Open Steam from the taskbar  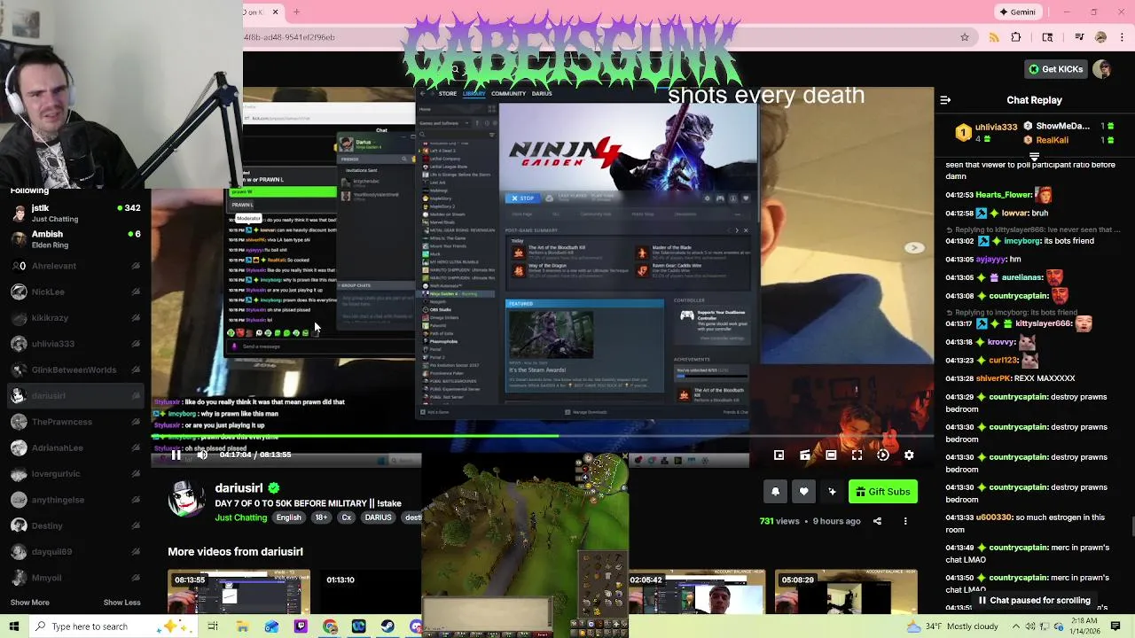387,626
